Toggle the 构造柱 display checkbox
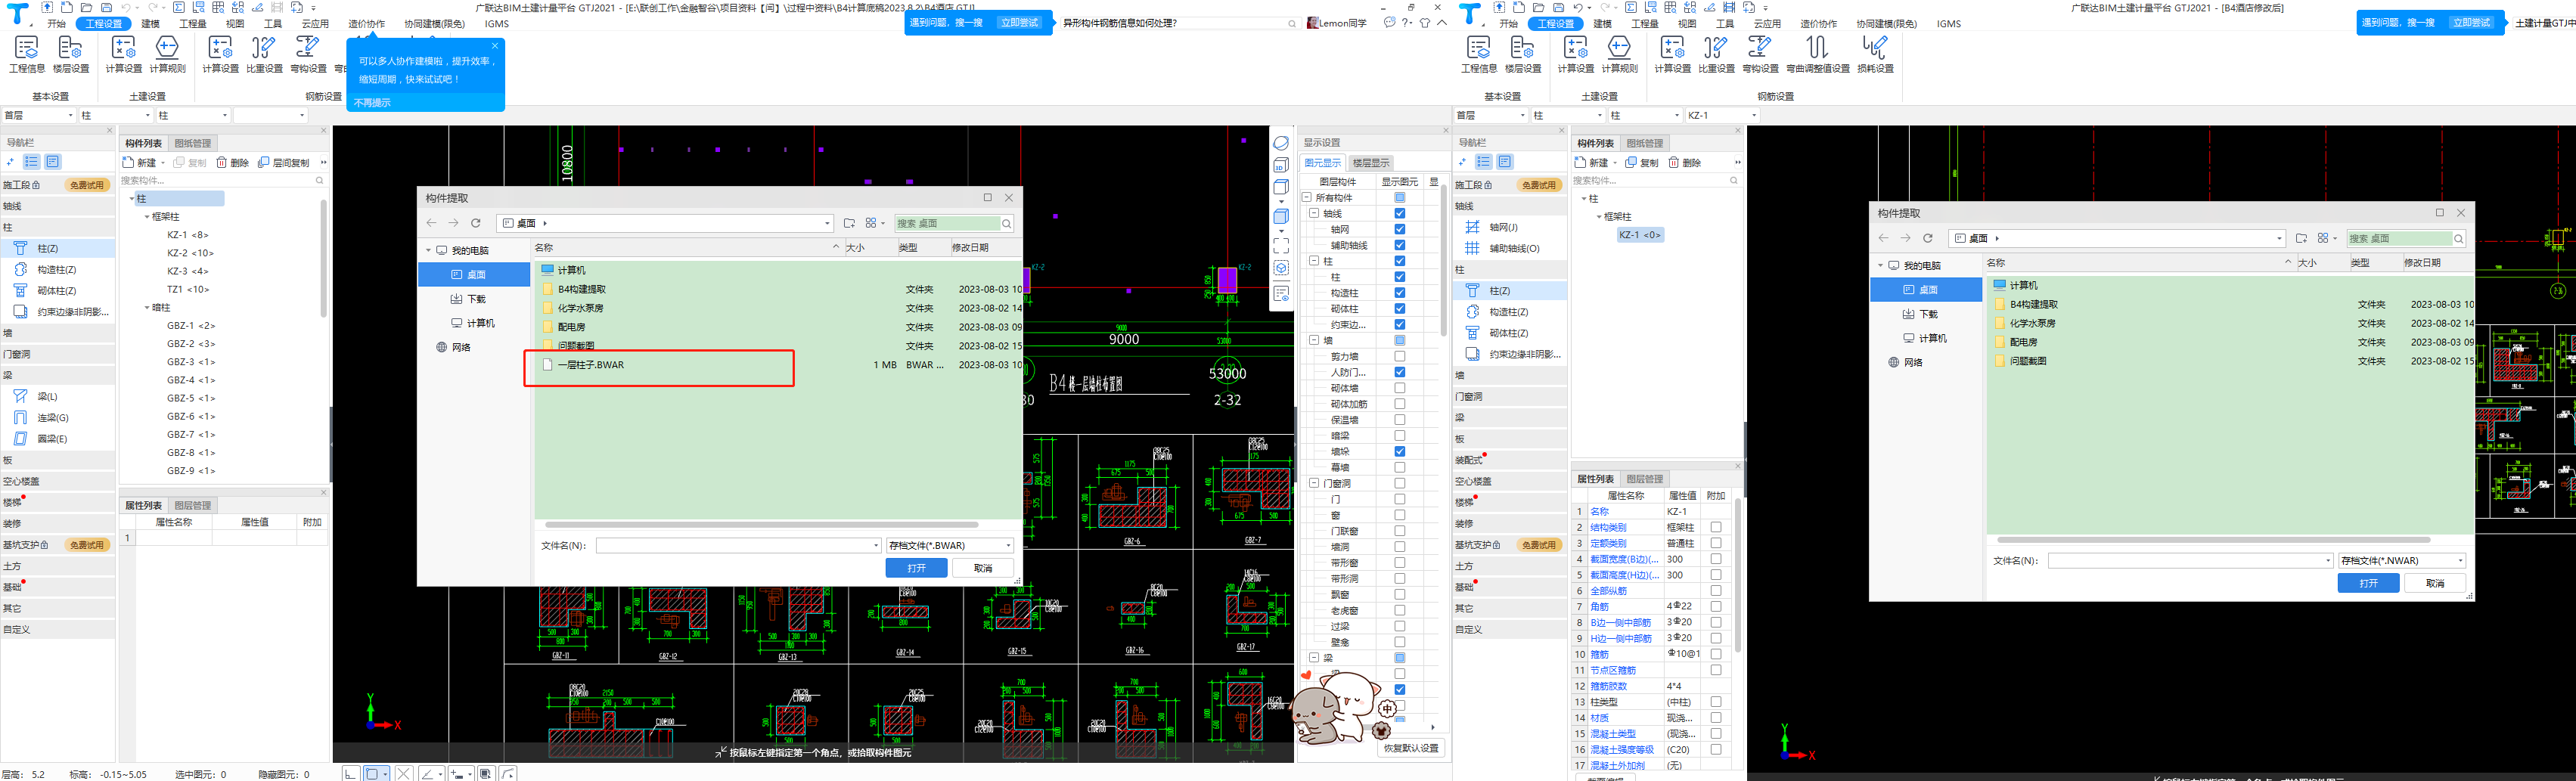 coord(1400,293)
